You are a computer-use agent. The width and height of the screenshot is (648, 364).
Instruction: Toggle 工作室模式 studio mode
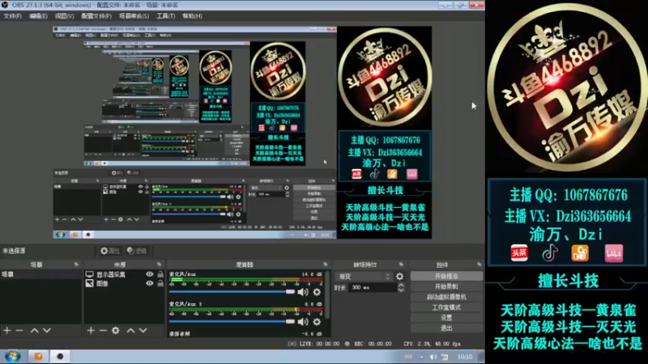pos(446,307)
